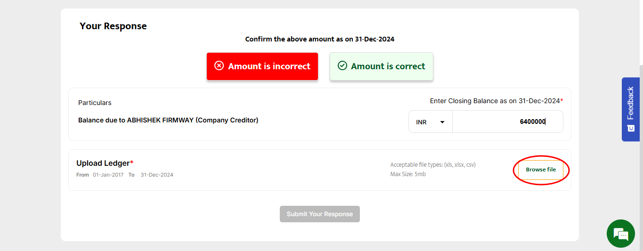Screen dimensions: 643x251
Task: Click the page's vertical scrollbar
Action: tap(640, 141)
